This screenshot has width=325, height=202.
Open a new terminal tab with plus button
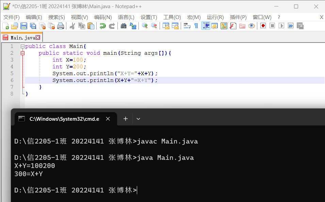(x=125, y=119)
